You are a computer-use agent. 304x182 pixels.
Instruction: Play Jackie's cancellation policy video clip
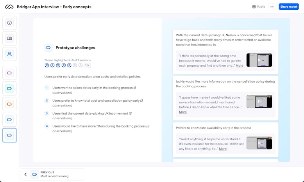pos(259,101)
